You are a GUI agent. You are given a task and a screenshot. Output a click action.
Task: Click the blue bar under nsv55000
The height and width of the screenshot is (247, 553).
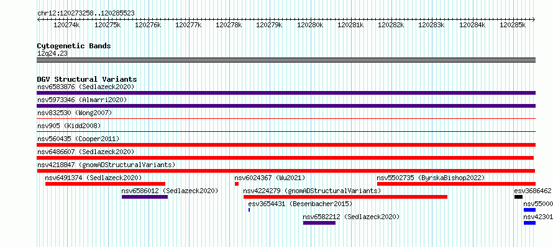point(530,210)
